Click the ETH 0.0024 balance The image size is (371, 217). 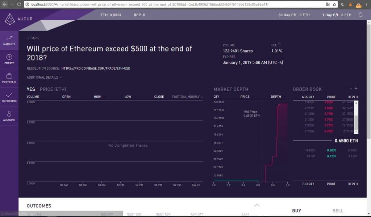pos(111,15)
